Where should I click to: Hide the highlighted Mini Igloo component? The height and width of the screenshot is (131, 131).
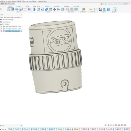click(1, 31)
